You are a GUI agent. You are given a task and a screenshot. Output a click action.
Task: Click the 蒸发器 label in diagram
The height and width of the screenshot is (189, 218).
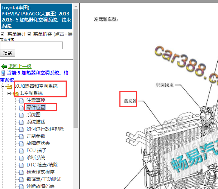[x=130, y=101]
